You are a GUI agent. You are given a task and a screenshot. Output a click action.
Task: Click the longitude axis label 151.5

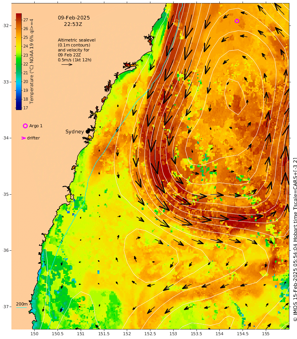tap(104, 334)
